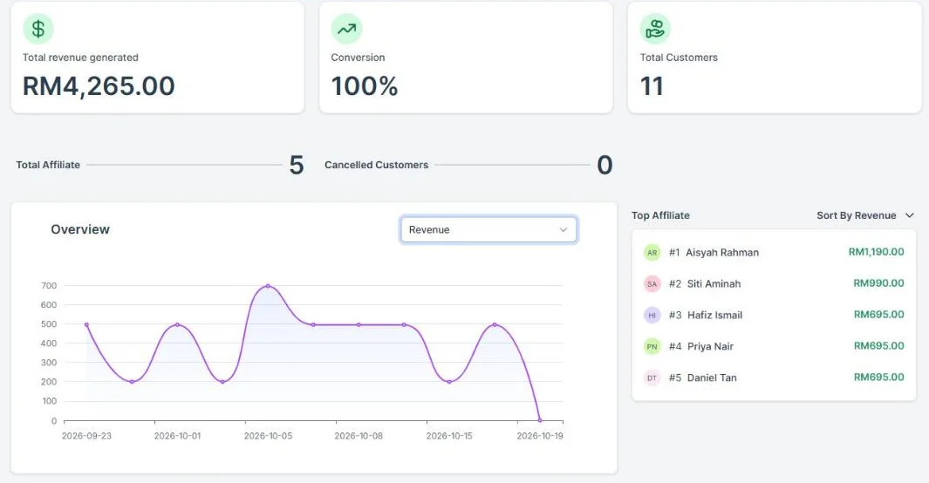Select the #3 Hafiz Ismail affiliate row
The width and height of the screenshot is (929, 483).
pos(774,316)
